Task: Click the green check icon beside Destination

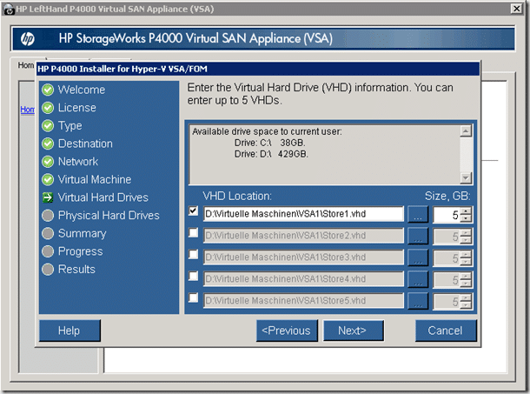Action: [x=48, y=144]
